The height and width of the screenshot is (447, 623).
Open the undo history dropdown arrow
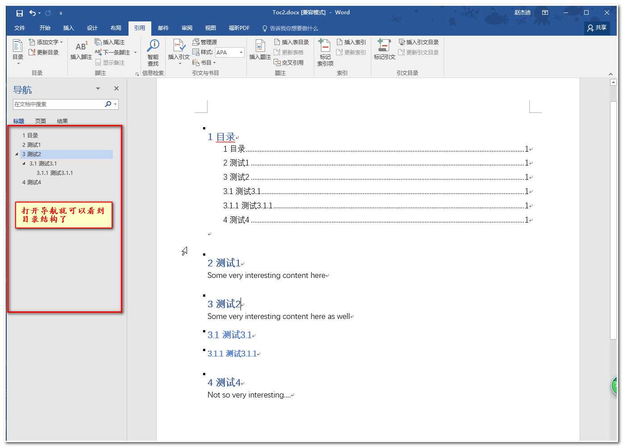pos(39,13)
